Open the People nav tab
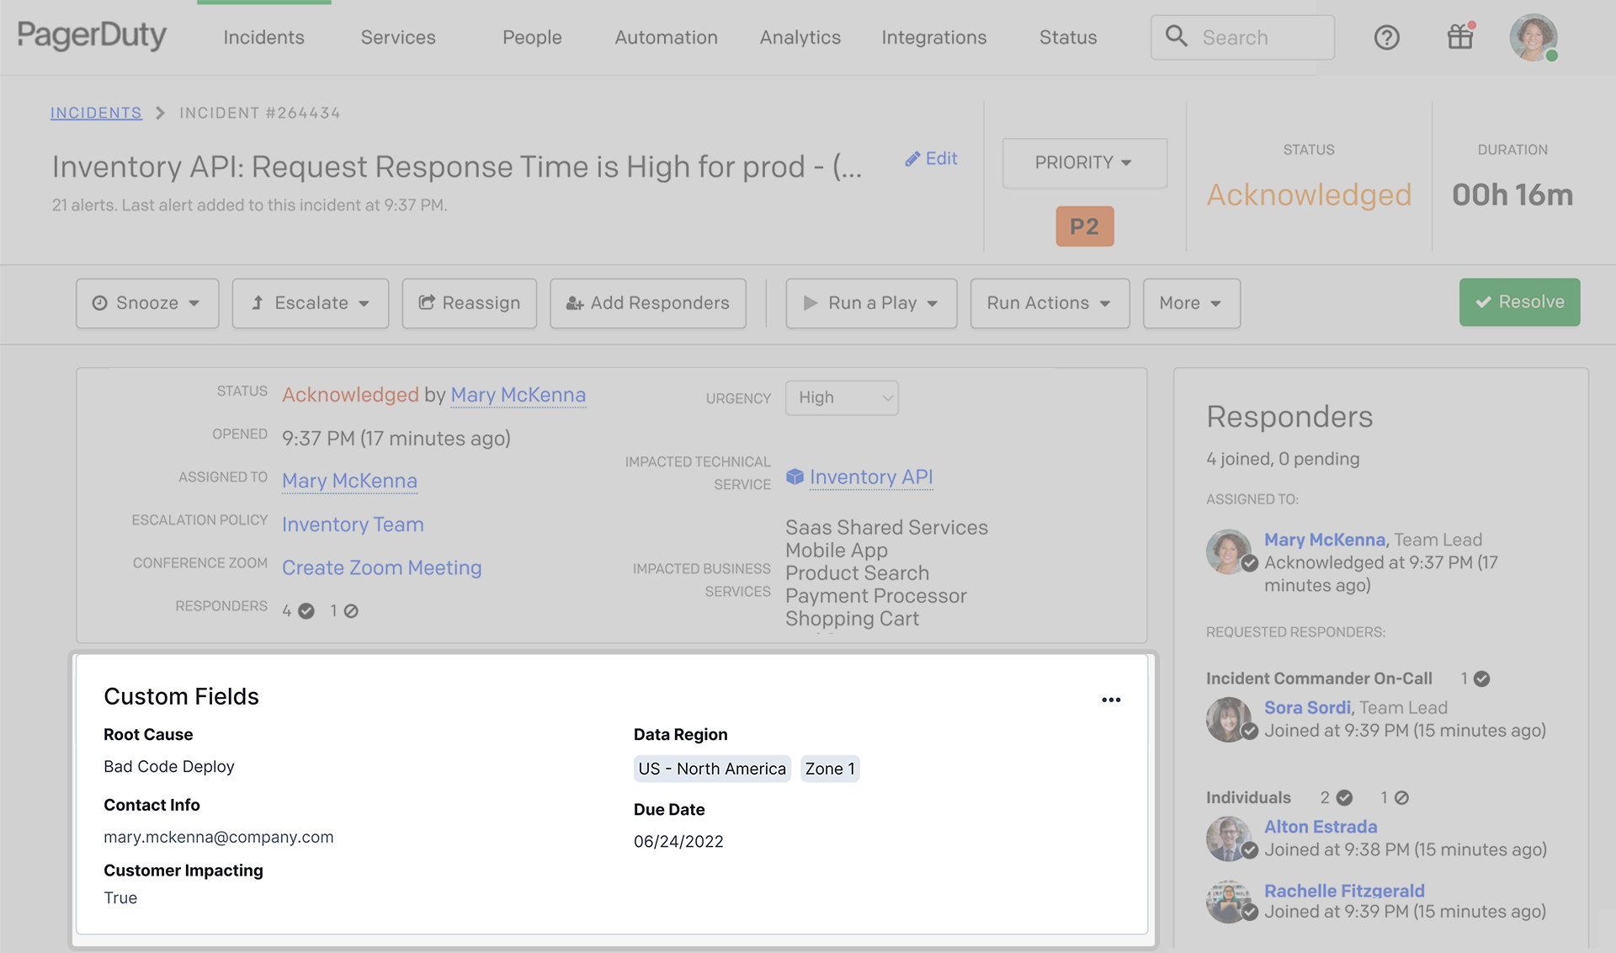The height and width of the screenshot is (953, 1616). pyautogui.click(x=532, y=37)
